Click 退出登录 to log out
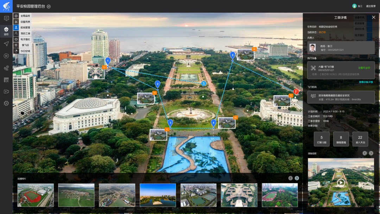380x214 pixels. tap(370, 6)
